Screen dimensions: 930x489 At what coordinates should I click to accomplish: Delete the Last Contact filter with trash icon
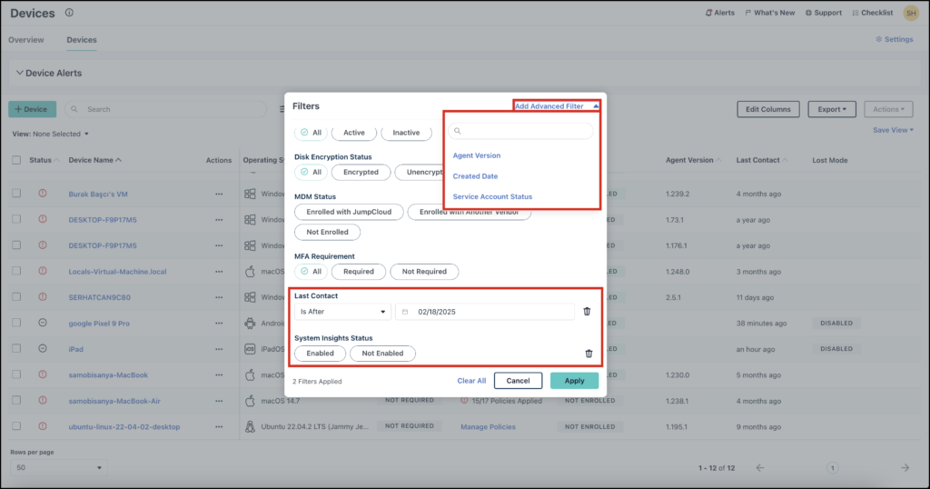[x=587, y=312]
